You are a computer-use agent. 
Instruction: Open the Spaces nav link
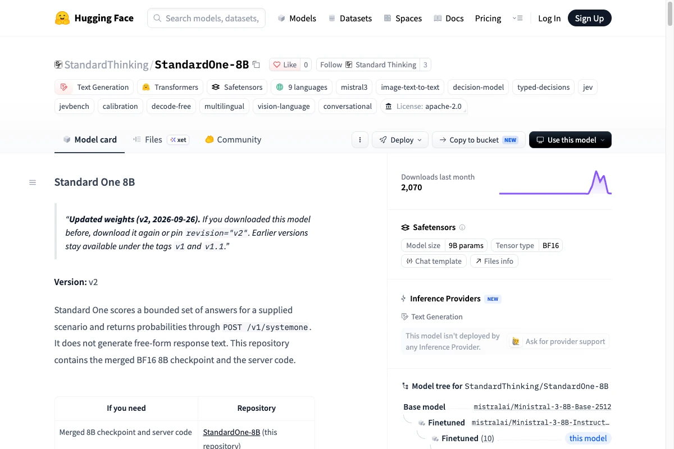403,18
